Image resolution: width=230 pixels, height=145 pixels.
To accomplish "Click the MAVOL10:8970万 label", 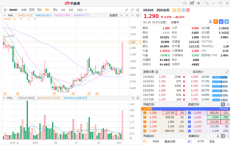I will 75,98.
